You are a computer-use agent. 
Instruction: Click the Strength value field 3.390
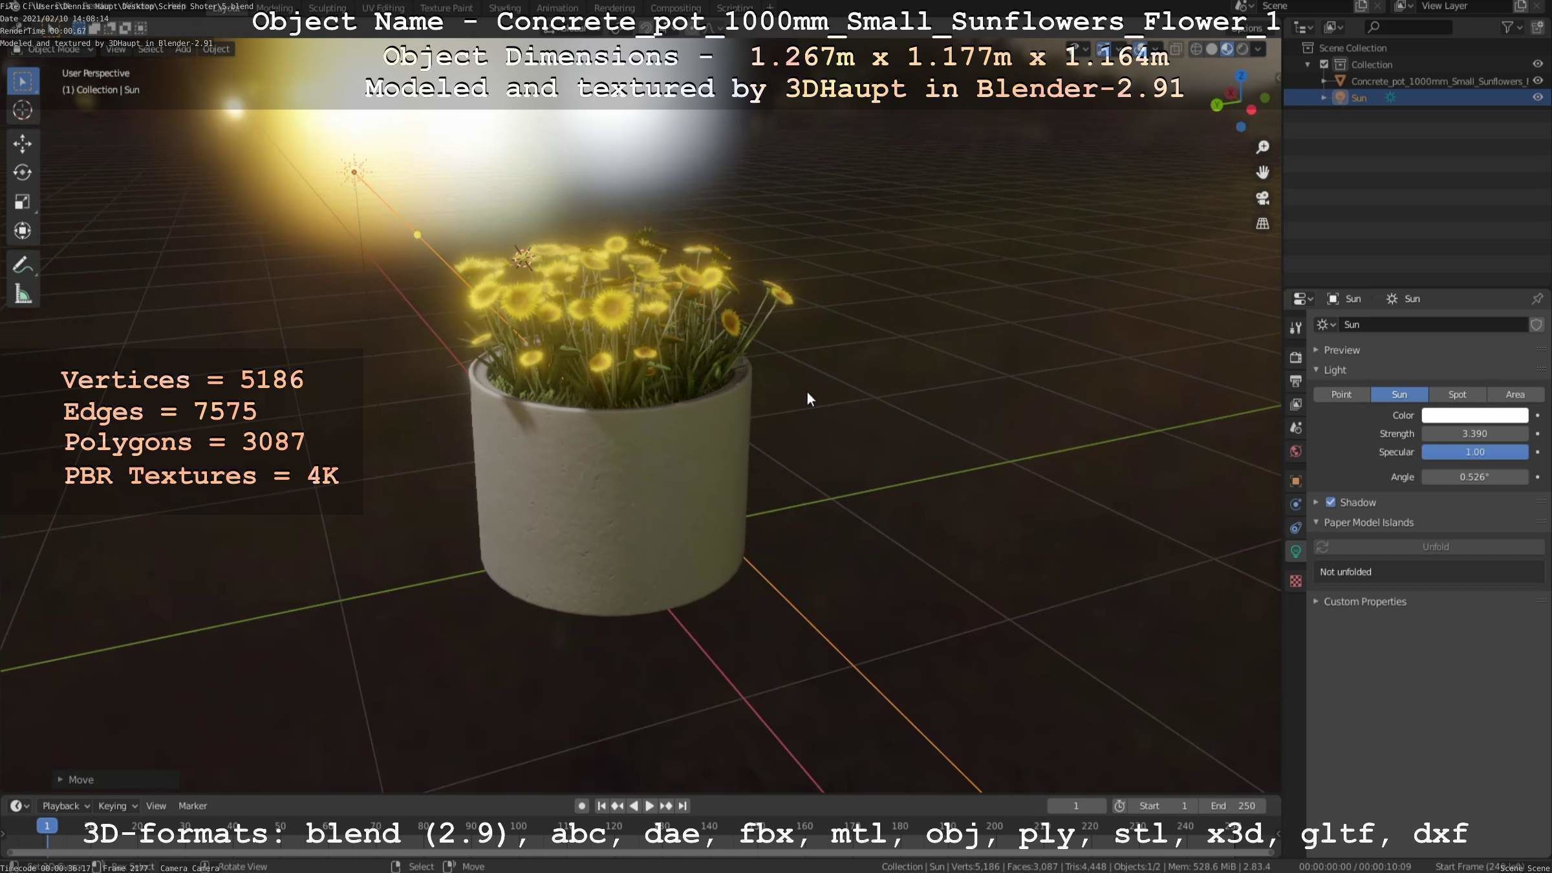pos(1474,434)
